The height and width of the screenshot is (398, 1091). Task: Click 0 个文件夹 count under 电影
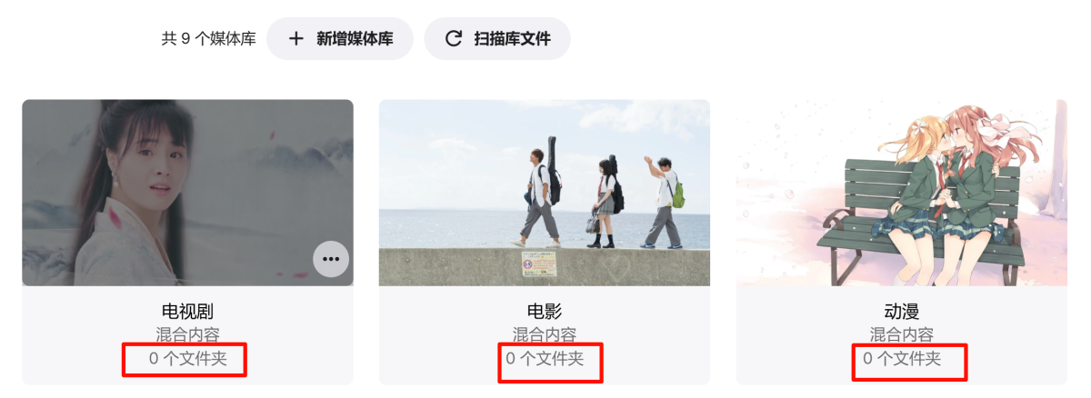click(545, 359)
